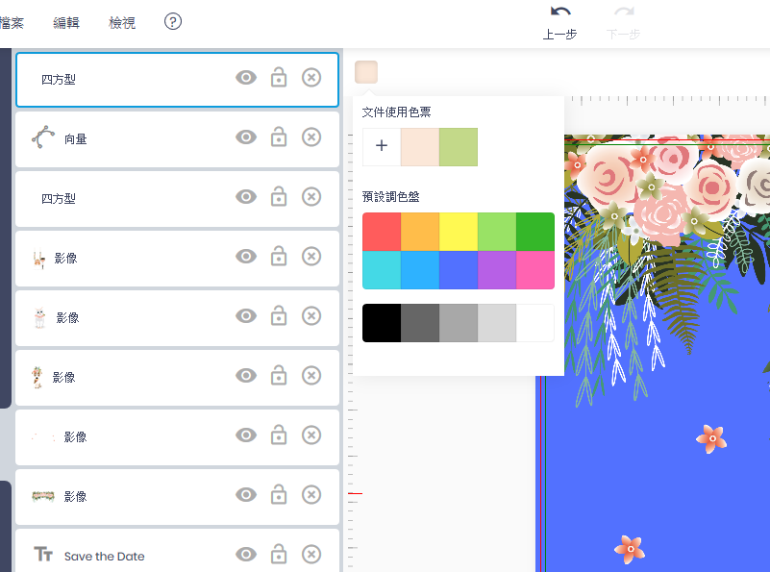Choose the light gray grayscale swatch

point(497,323)
